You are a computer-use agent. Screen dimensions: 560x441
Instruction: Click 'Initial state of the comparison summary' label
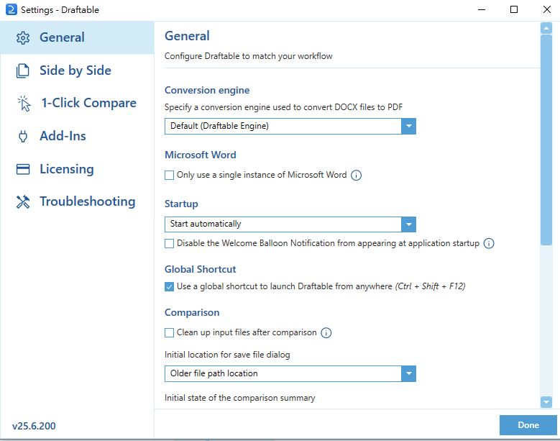239,398
